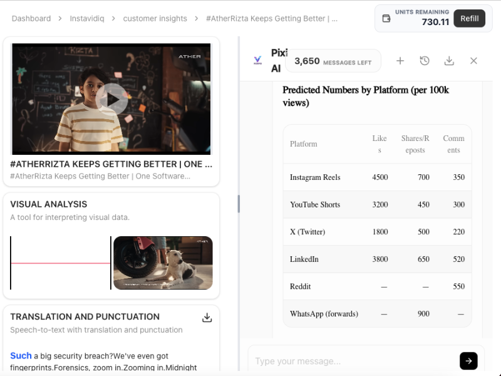Send message with the arrow icon
The image size is (501, 376).
click(468, 361)
